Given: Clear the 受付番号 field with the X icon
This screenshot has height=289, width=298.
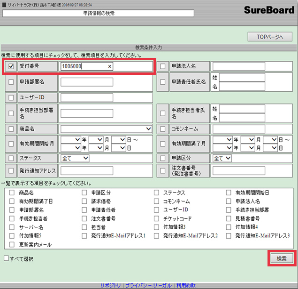Looking at the screenshot, I should (x=110, y=67).
